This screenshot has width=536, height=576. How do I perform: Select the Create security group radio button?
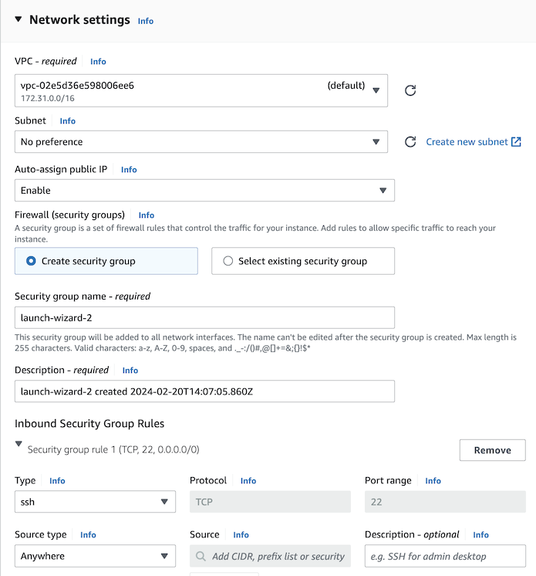(31, 261)
